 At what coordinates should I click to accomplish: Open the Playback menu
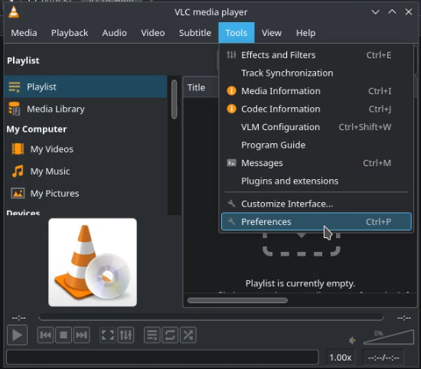(x=70, y=33)
